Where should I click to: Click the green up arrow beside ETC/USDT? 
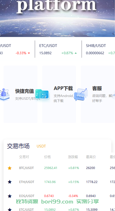pos(76,53)
